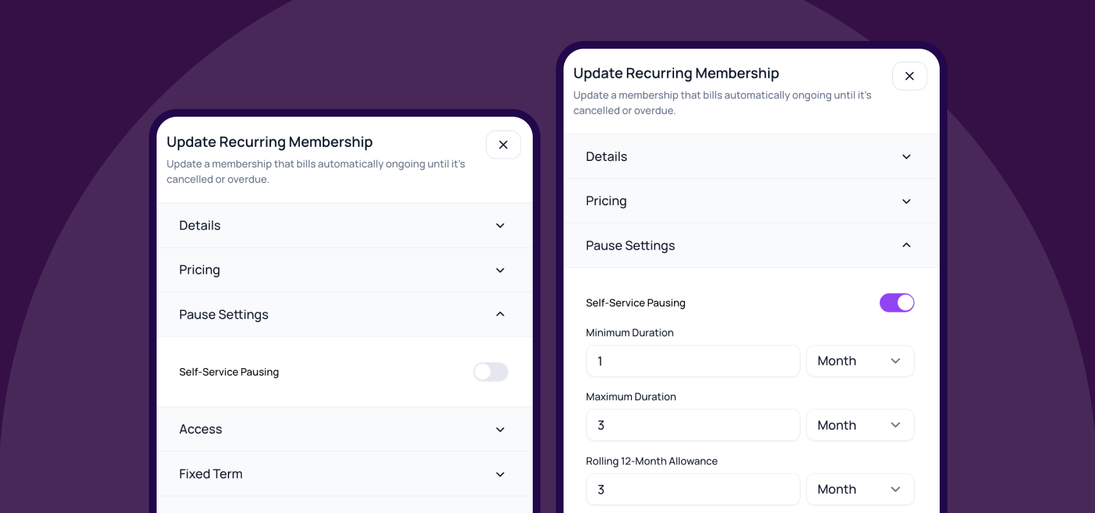This screenshot has width=1095, height=513.
Task: Collapse Pause Settings chevron in left panel
Action: [500, 314]
